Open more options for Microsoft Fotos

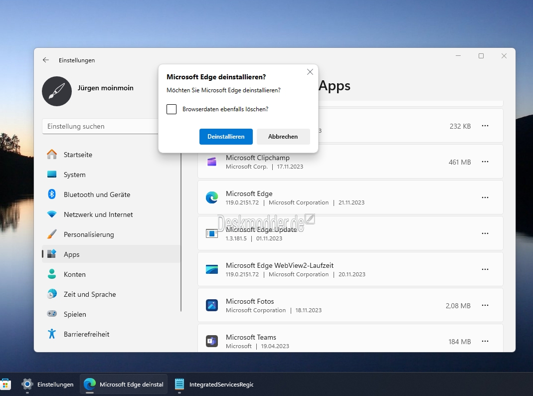[485, 305]
